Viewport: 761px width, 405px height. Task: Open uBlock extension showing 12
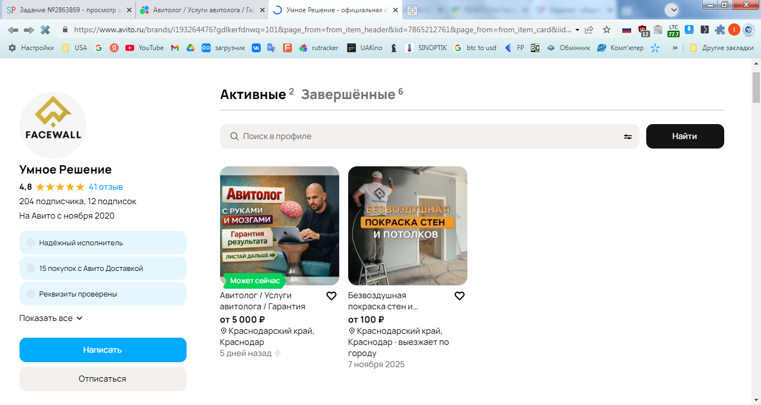(x=643, y=30)
